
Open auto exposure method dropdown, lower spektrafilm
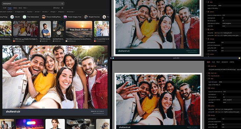232,100
